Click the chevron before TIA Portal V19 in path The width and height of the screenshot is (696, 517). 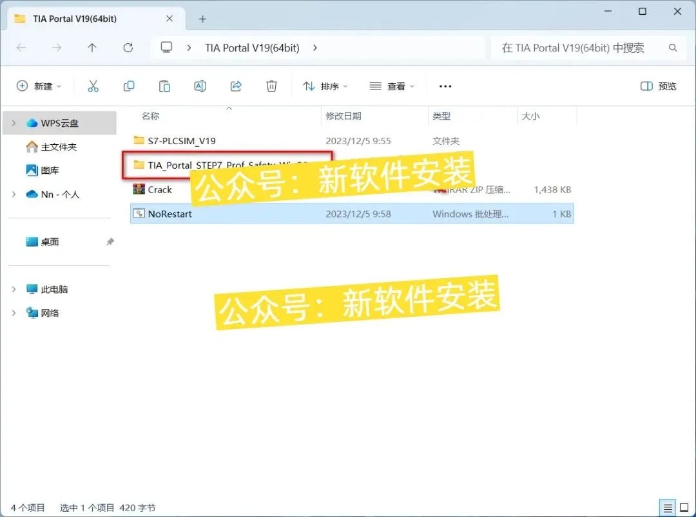click(x=189, y=48)
